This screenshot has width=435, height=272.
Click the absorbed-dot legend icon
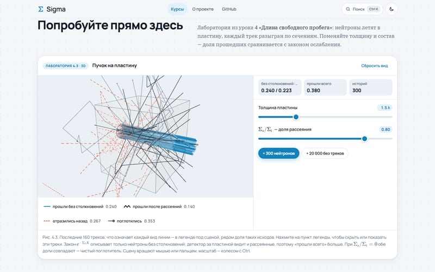(x=111, y=221)
